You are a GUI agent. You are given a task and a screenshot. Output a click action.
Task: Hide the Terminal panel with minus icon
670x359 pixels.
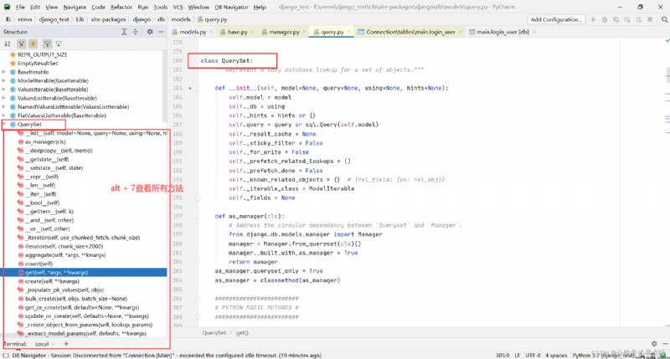(665, 343)
